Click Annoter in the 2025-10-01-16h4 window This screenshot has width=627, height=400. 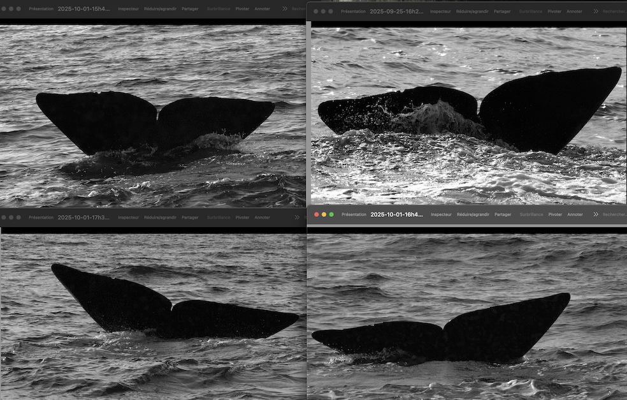pos(575,214)
